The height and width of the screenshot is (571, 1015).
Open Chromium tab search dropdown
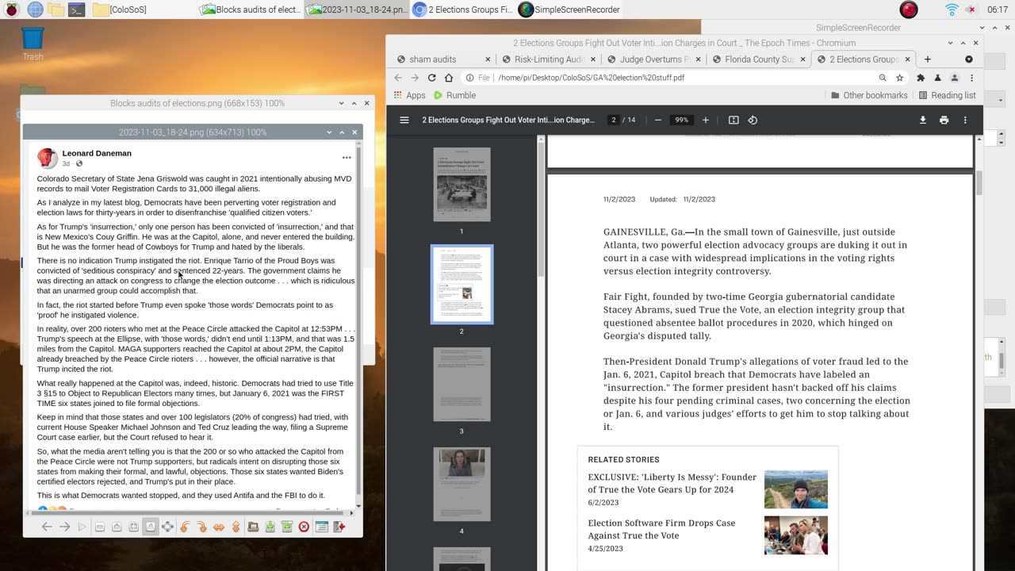click(x=968, y=59)
